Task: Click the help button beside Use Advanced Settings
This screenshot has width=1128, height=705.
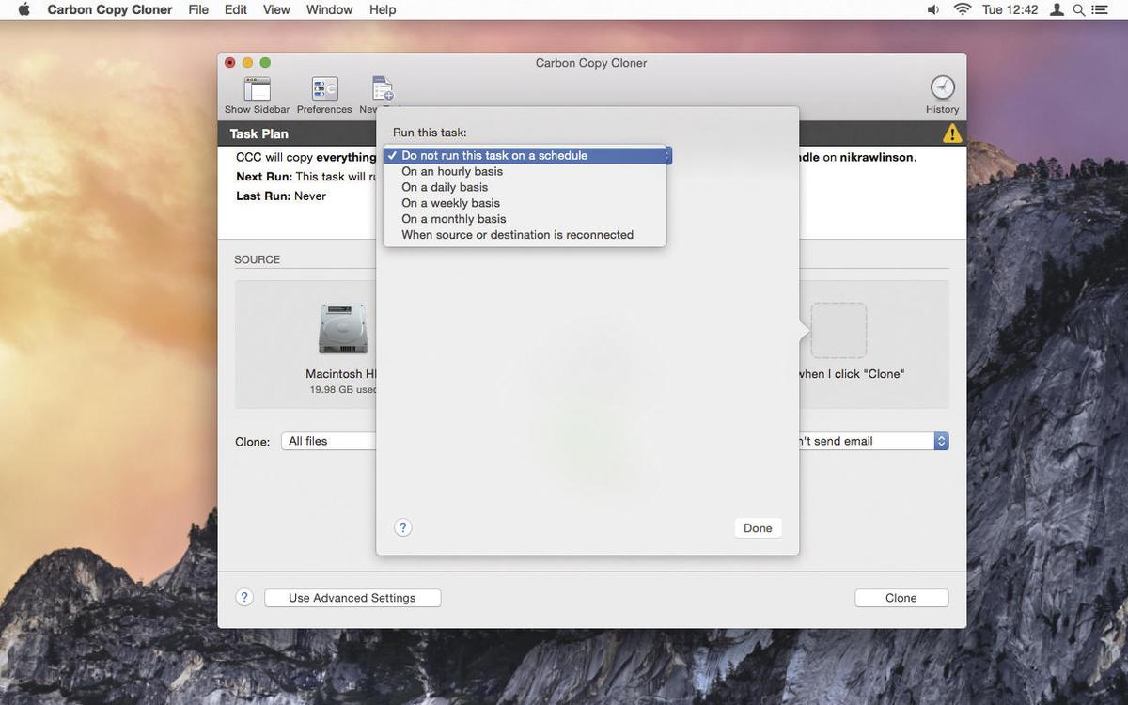Action: (244, 597)
